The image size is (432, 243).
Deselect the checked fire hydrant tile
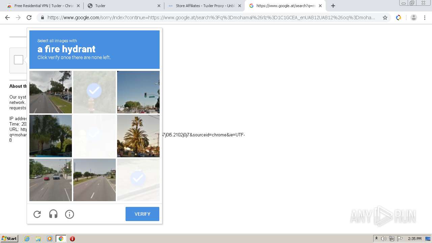[94, 92]
